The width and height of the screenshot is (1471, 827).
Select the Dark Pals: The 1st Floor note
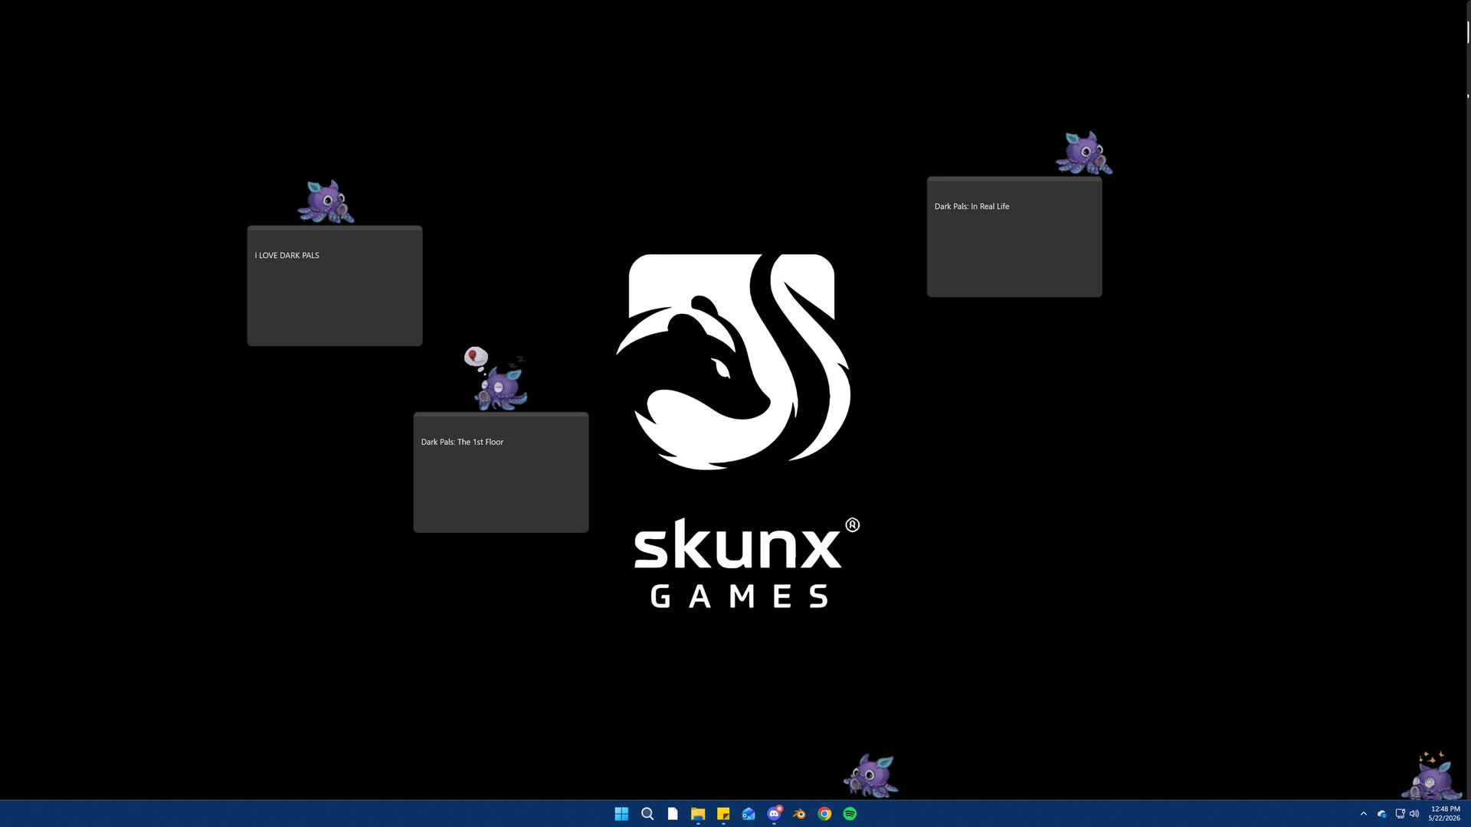coord(501,472)
